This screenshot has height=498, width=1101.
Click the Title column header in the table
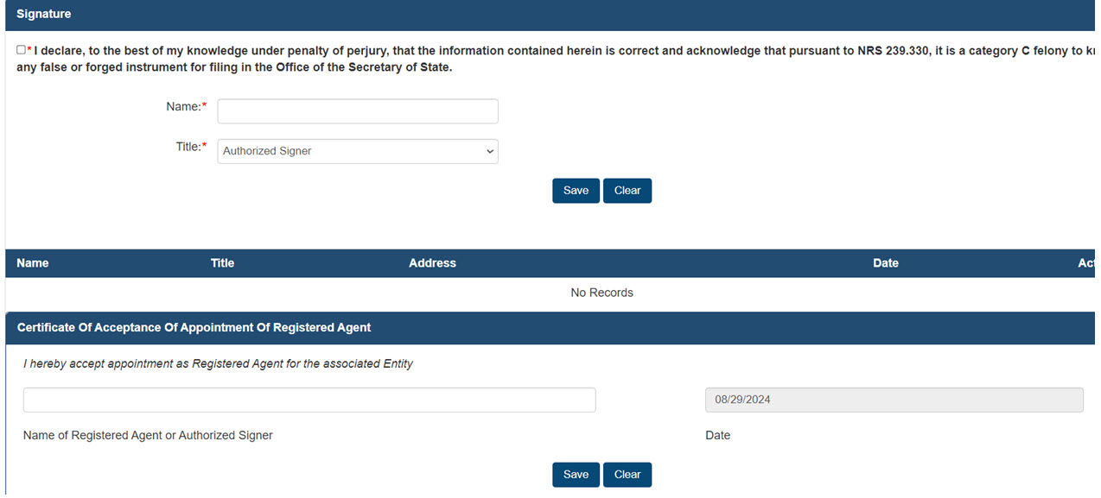point(222,263)
